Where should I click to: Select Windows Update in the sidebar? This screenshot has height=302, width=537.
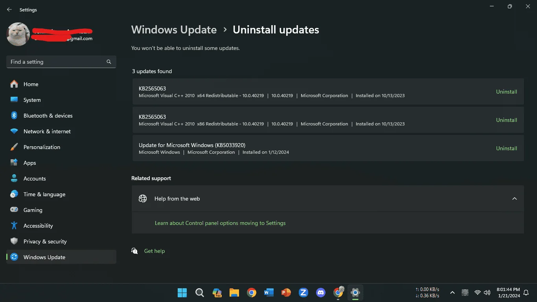click(61, 257)
